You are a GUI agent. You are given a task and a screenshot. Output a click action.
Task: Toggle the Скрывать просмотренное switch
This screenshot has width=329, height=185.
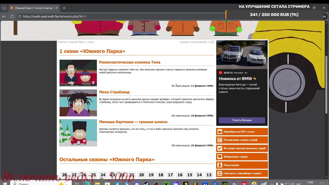point(211,42)
